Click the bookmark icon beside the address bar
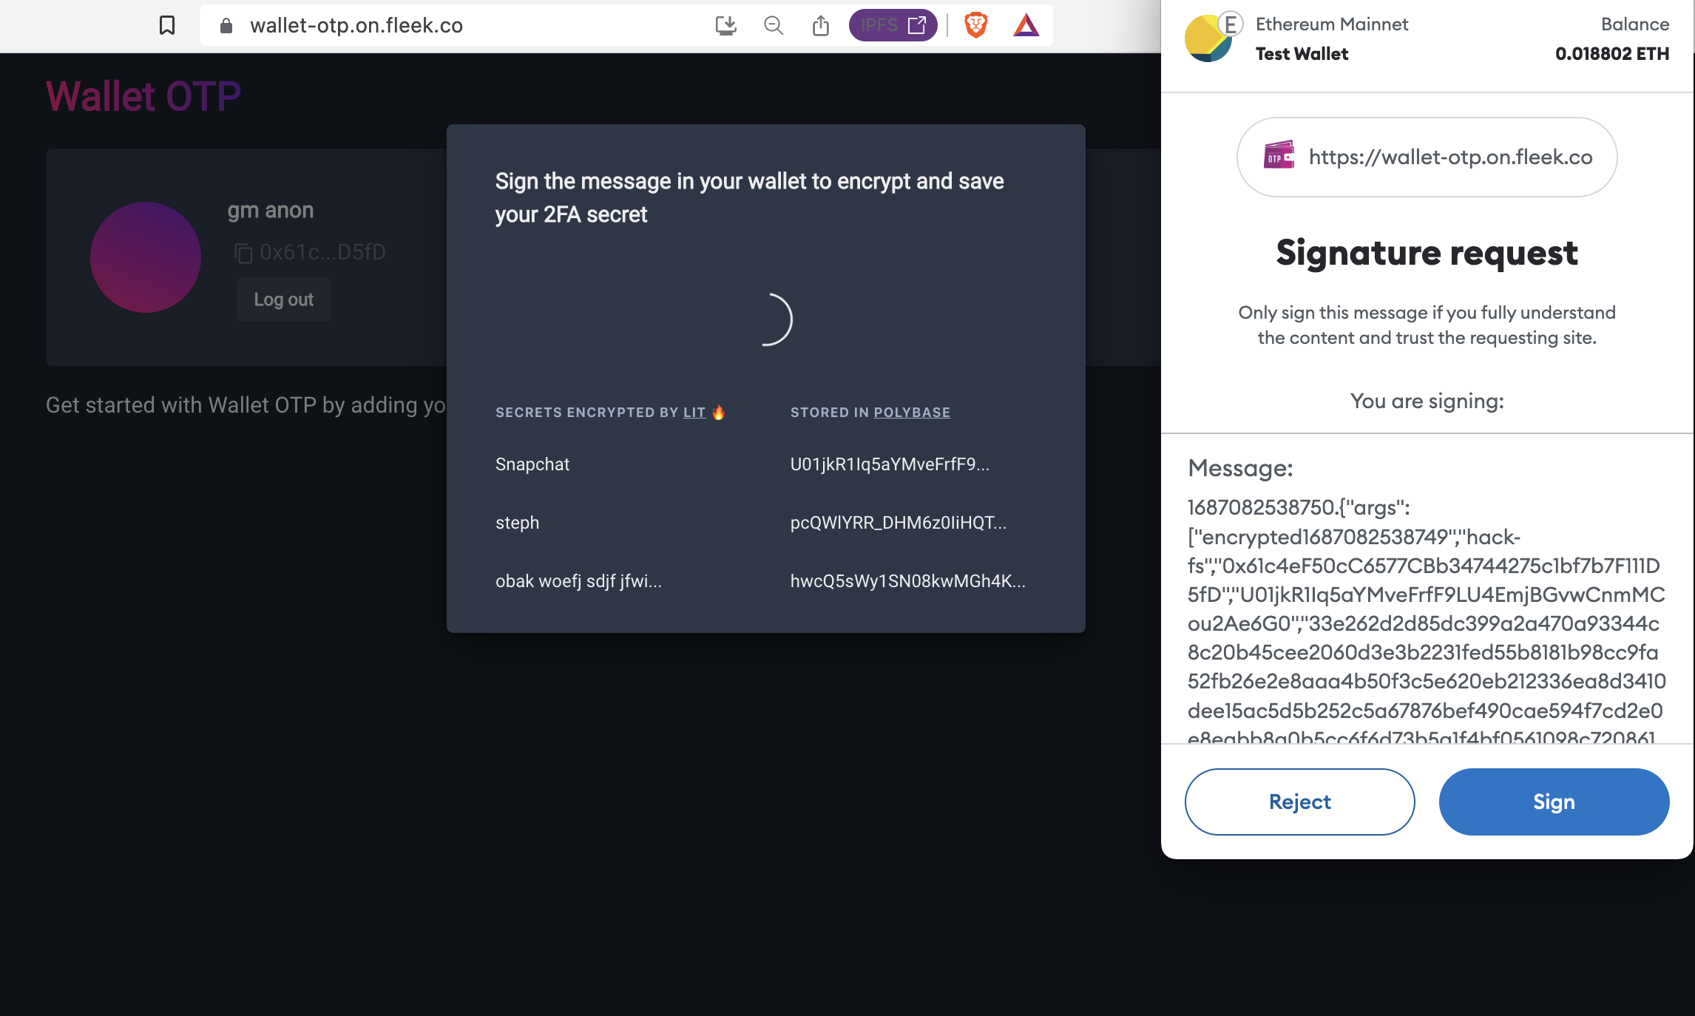The image size is (1695, 1016). click(167, 26)
